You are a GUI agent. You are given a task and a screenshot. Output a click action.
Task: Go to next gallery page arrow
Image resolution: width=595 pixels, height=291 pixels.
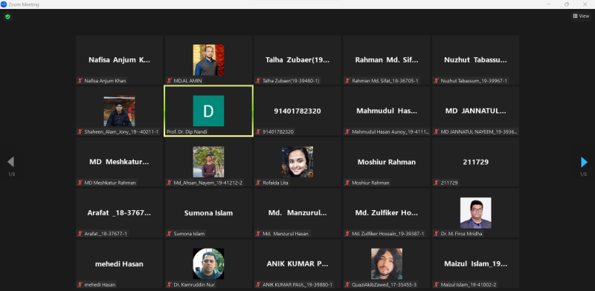584,162
